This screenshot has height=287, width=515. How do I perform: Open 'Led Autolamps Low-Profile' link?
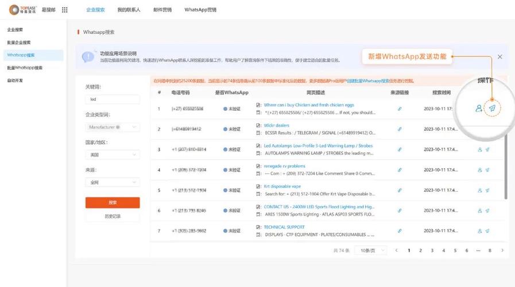318,146
